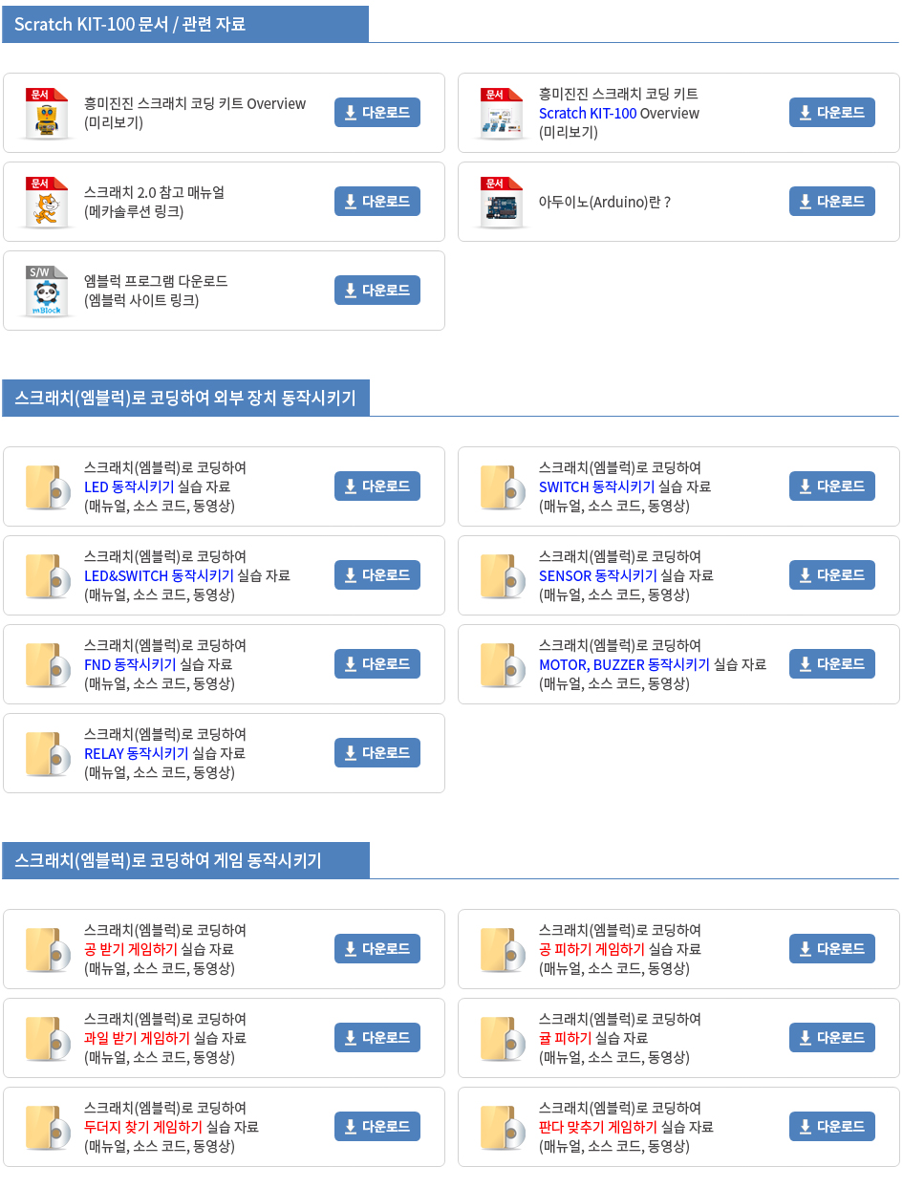
Task: Download 귤 피하기 실습 자료
Action: pos(832,1038)
